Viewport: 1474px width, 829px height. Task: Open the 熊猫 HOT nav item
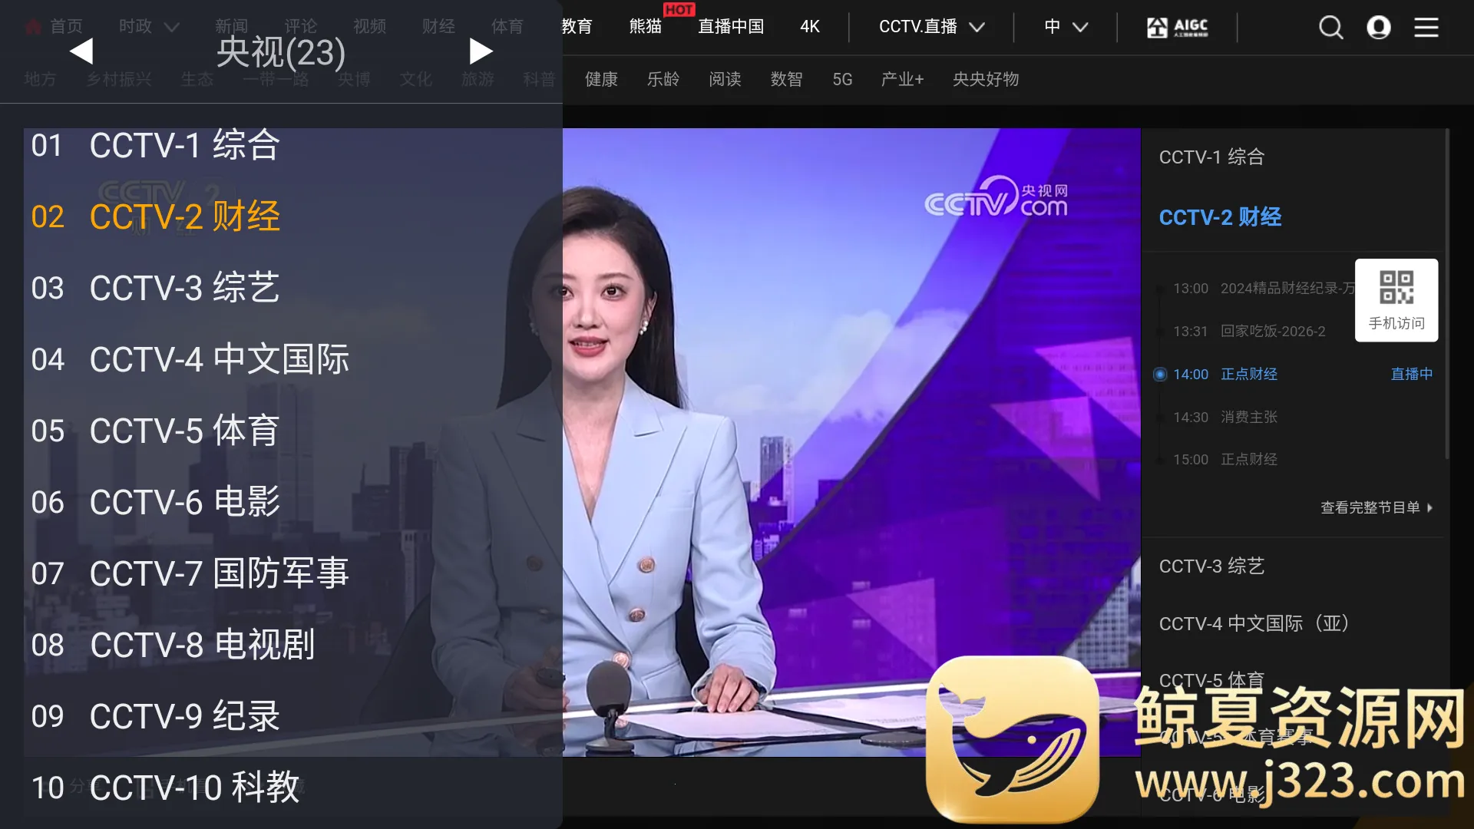tap(646, 27)
